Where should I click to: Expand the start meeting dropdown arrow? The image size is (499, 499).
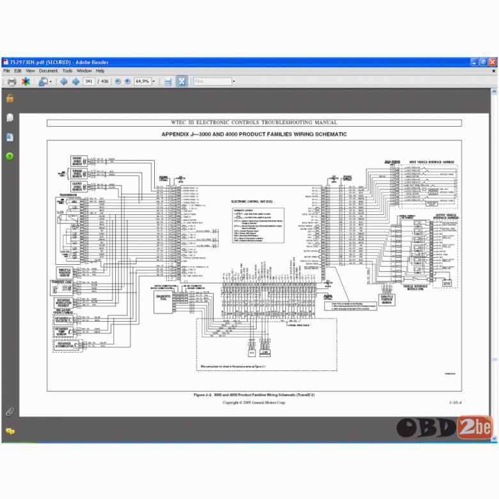51,82
